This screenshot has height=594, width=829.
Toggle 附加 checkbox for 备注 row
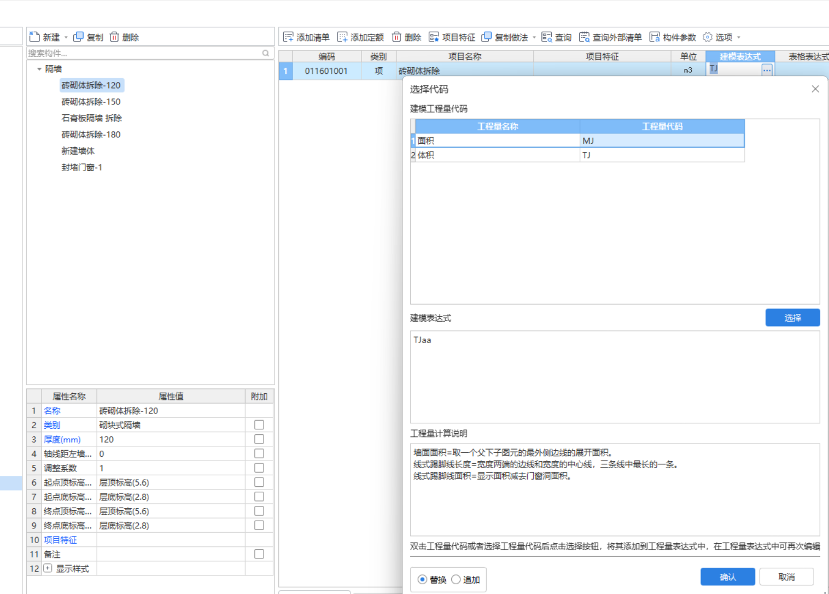pyautogui.click(x=259, y=554)
